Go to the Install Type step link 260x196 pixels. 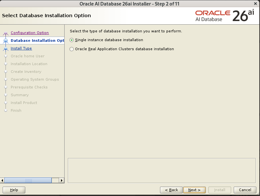click(x=21, y=48)
